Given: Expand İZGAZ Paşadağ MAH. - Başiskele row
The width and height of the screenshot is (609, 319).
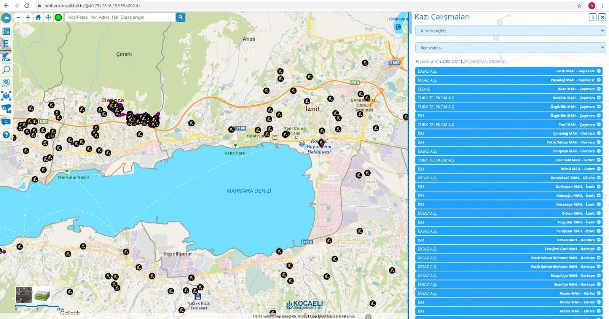Looking at the screenshot, I should (509, 80).
